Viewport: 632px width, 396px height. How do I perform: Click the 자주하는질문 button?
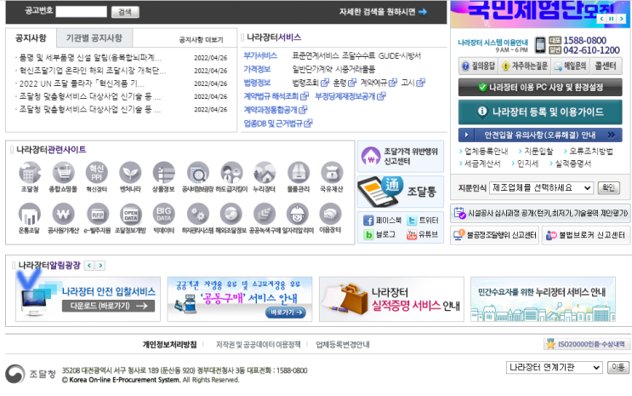524,66
